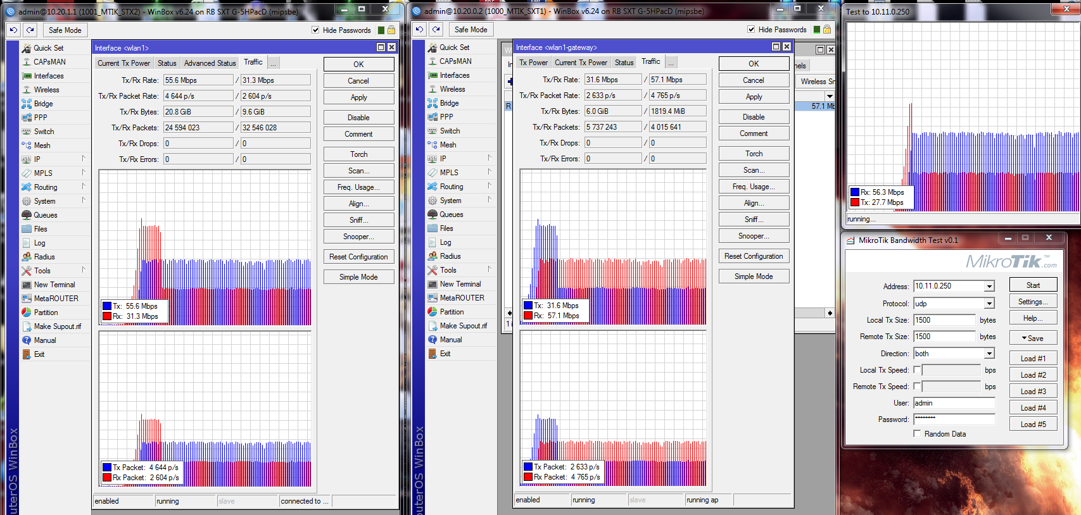Expand System submenu in right WinBox
Viewport: 1081px width, 515px height.
coord(489,200)
